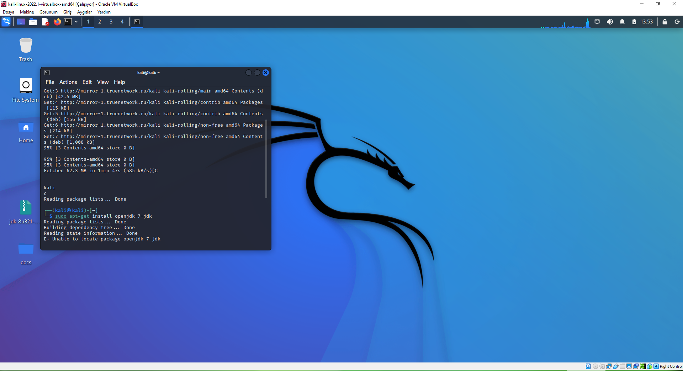
Task: Click the log out icon in panel
Action: [677, 22]
